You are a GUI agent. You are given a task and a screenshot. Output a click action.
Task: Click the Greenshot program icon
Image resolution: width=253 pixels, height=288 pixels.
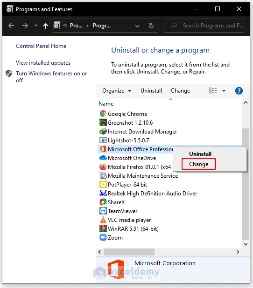tap(103, 122)
